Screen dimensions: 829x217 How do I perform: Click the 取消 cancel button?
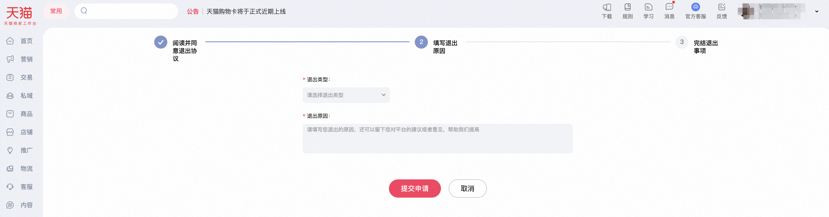click(467, 188)
